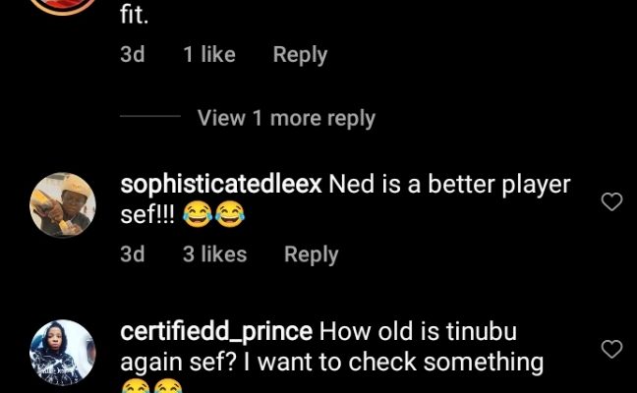Reply to sophisticatedleex's comment
Screen dimensions: 637x393
click(x=311, y=254)
